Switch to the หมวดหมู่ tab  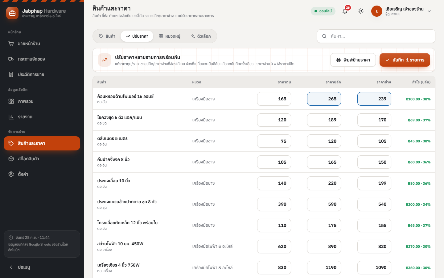tap(169, 36)
